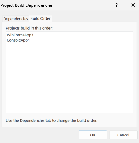The height and width of the screenshot is (143, 139).
Task: Click the "Projects build in this order:" label
Action: pos(29,28)
